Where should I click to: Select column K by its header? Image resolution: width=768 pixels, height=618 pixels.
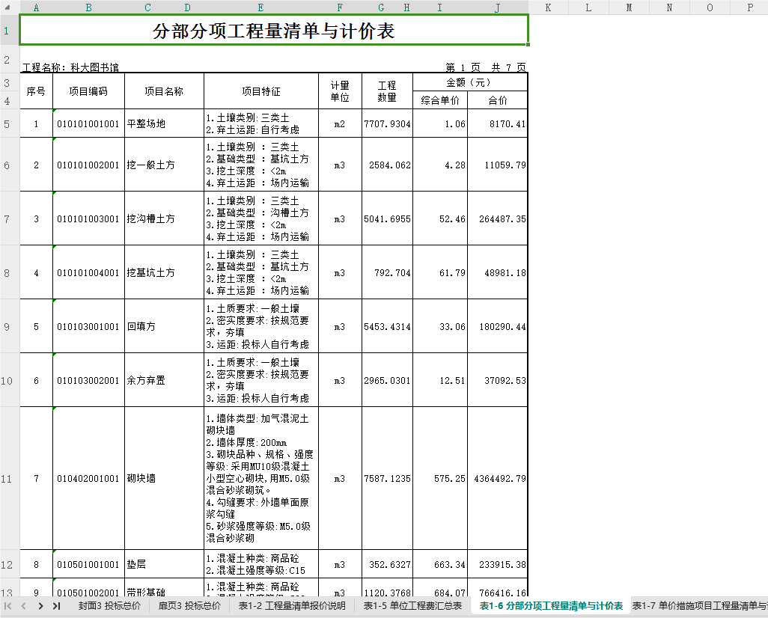click(x=548, y=7)
